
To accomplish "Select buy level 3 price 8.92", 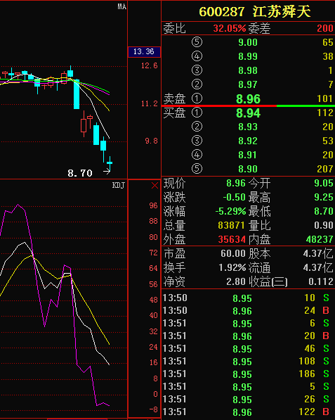I will click(248, 141).
